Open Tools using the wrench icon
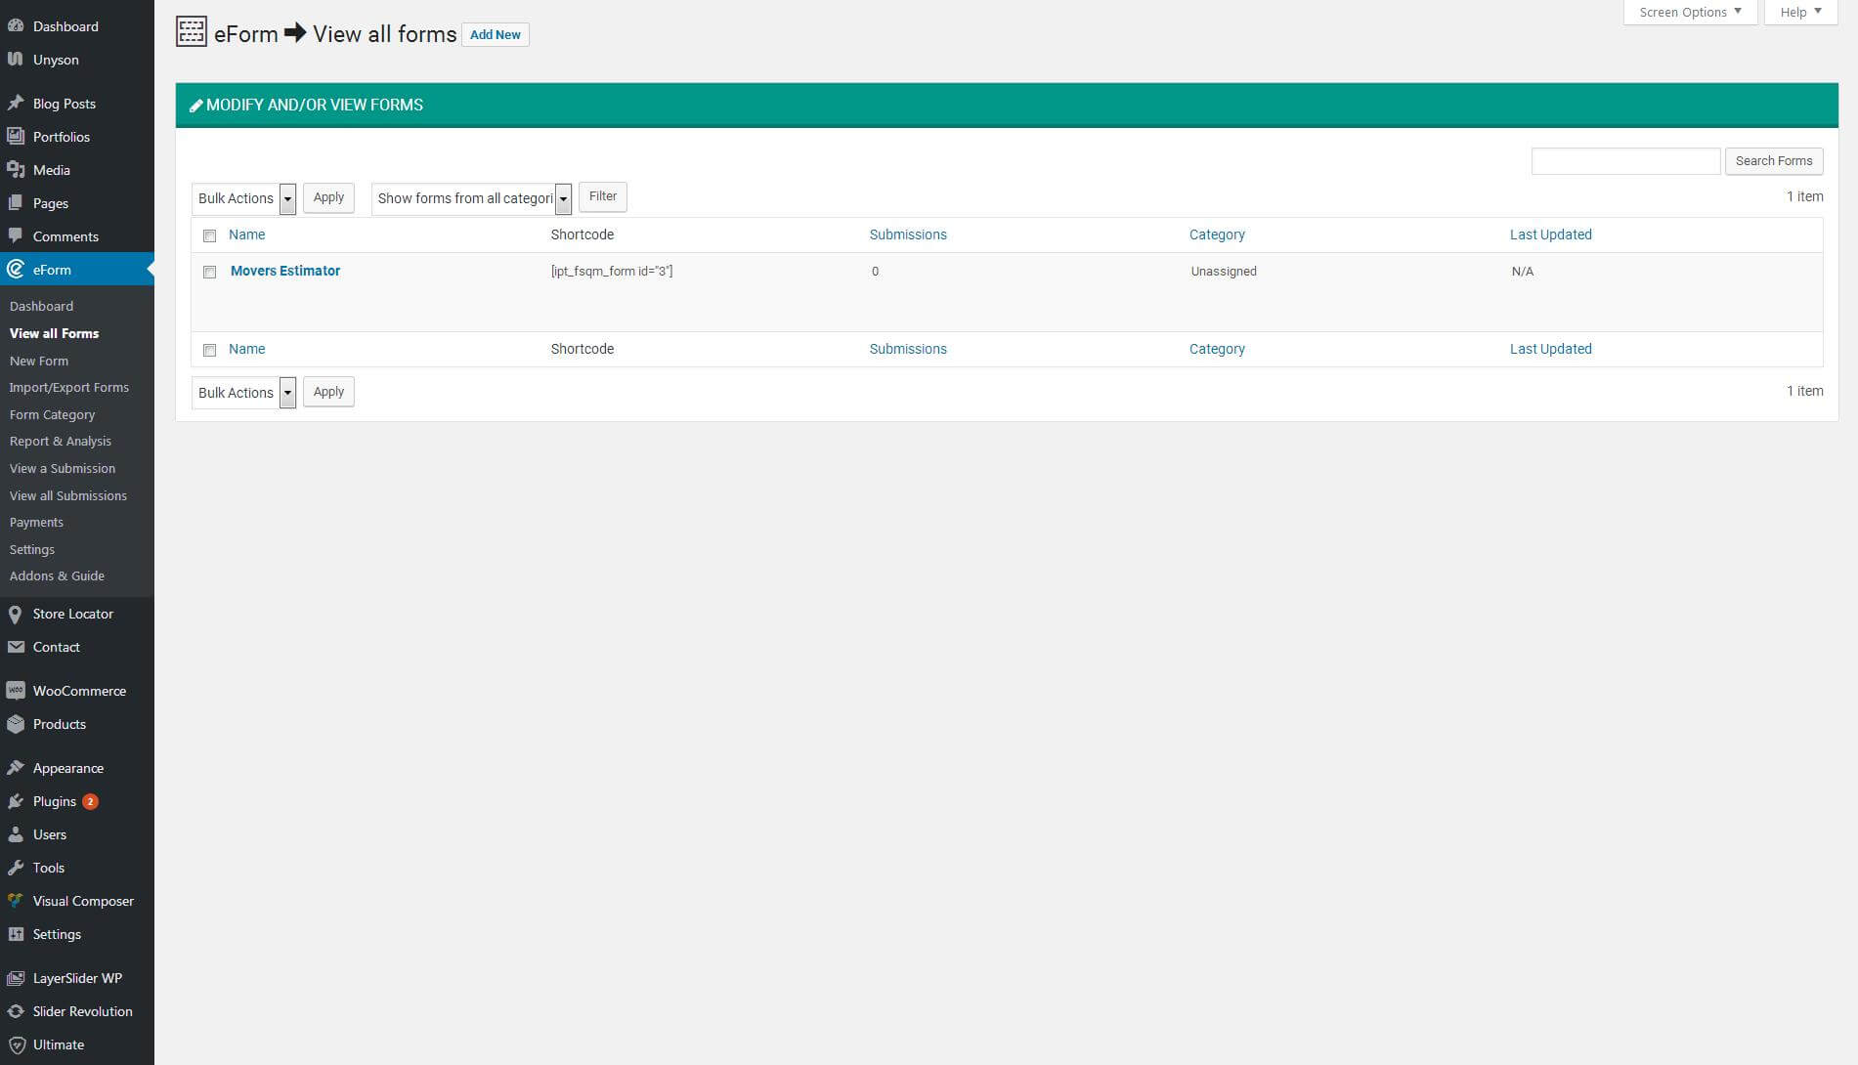Viewport: 1858px width, 1065px height. [x=16, y=868]
